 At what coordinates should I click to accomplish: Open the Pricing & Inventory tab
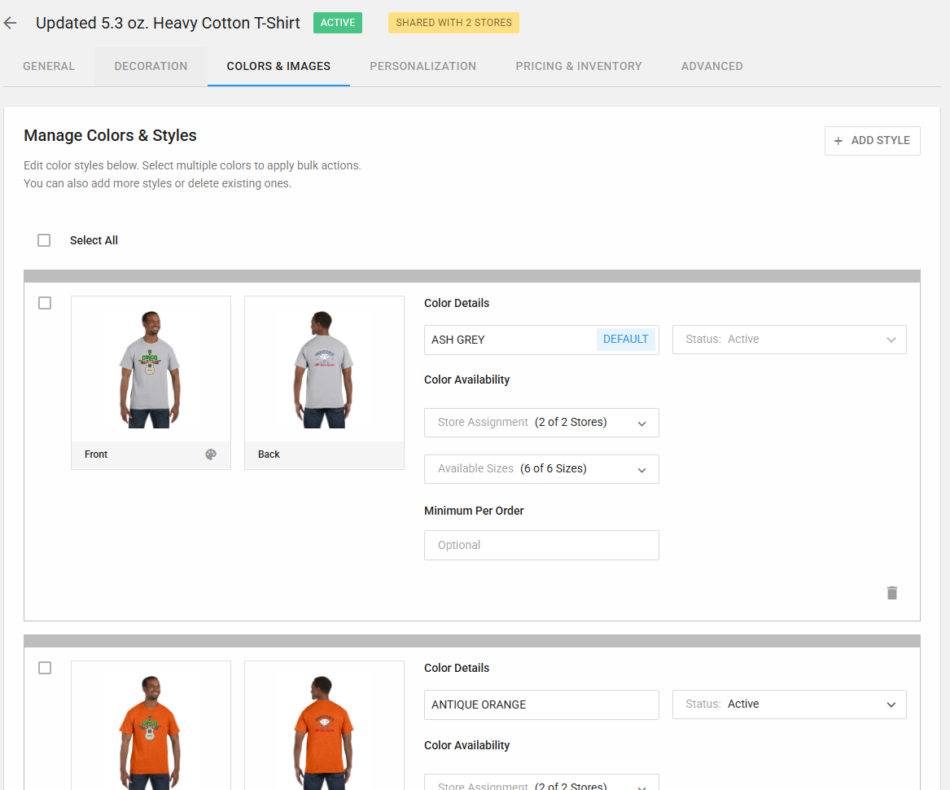(x=578, y=66)
